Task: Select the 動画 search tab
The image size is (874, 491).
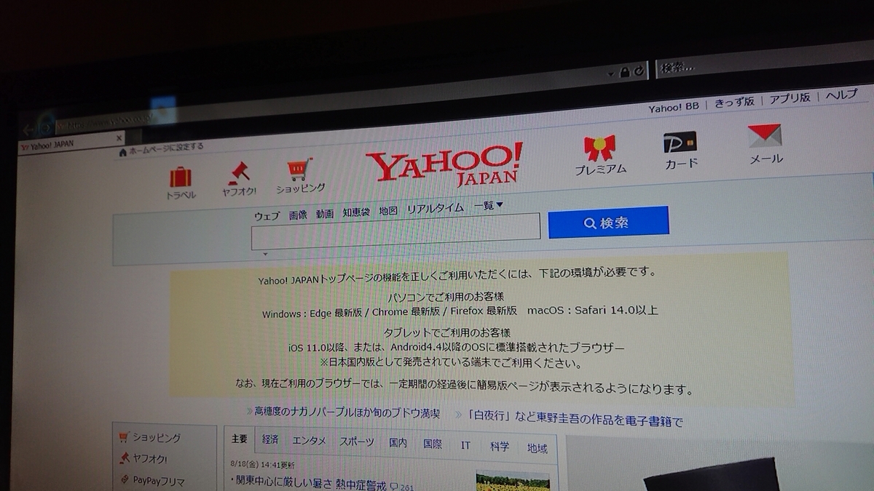Action: [325, 214]
